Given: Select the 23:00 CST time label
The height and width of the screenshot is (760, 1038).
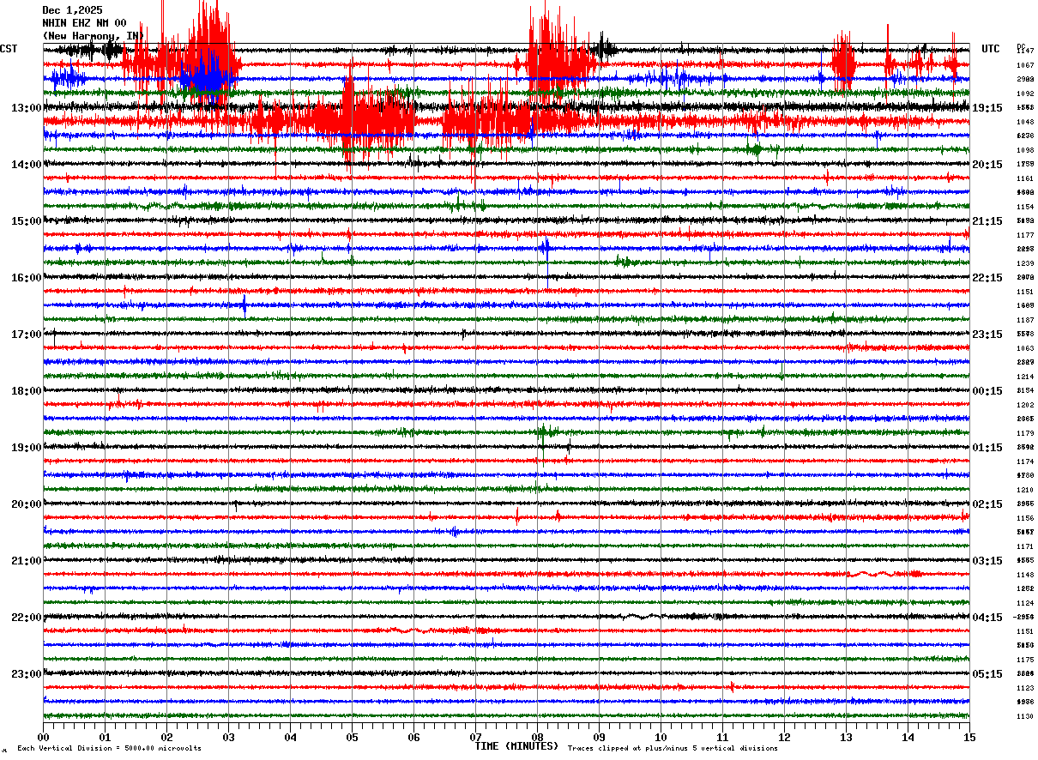Looking at the screenshot, I should click(27, 673).
